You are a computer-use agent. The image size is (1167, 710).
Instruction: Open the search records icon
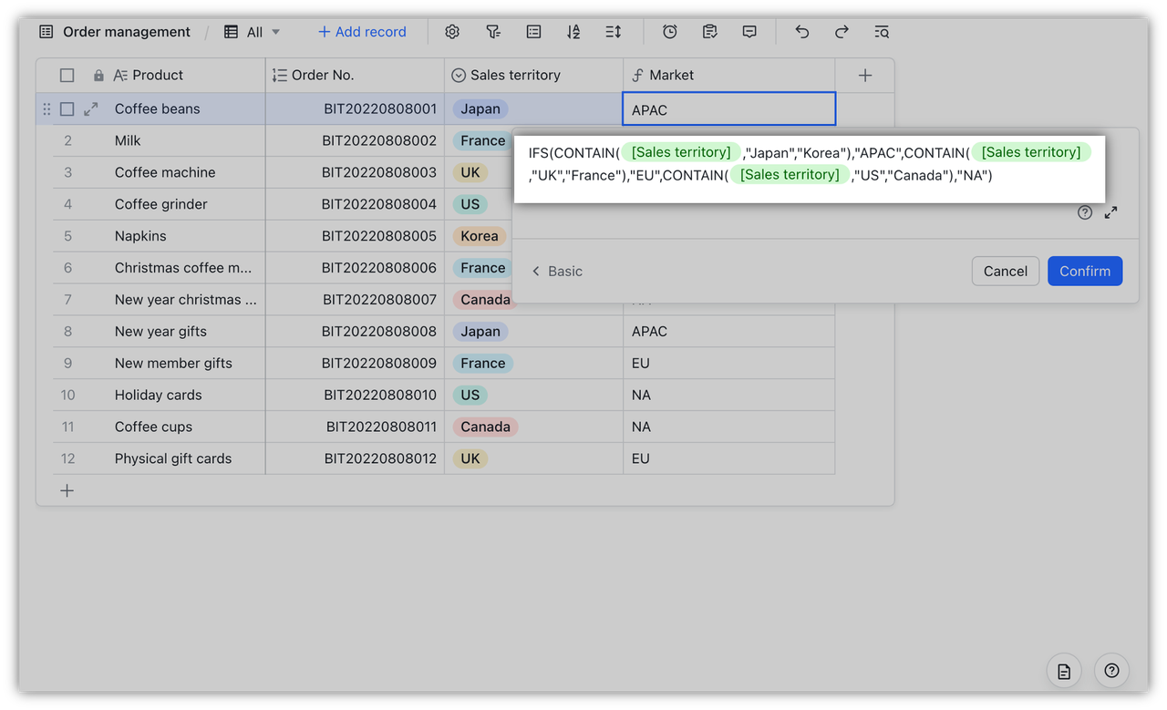click(x=882, y=31)
